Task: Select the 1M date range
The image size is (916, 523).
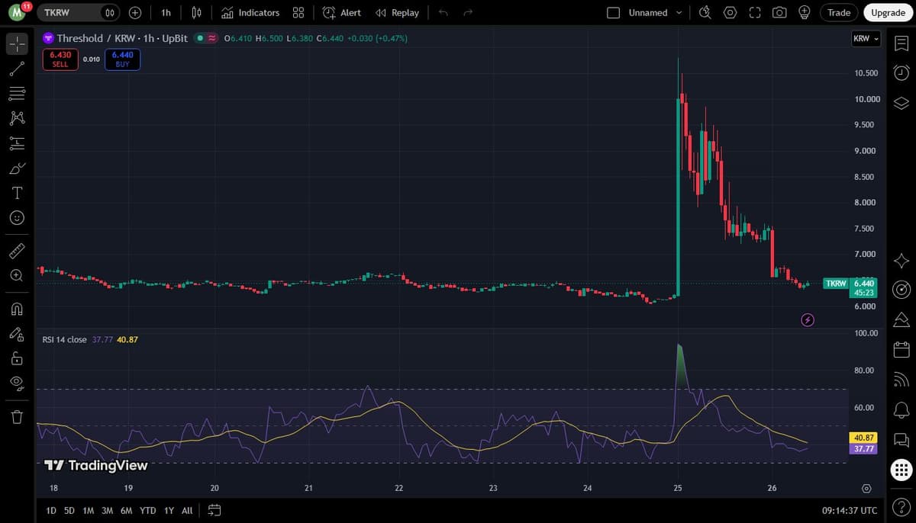Action: coord(88,510)
